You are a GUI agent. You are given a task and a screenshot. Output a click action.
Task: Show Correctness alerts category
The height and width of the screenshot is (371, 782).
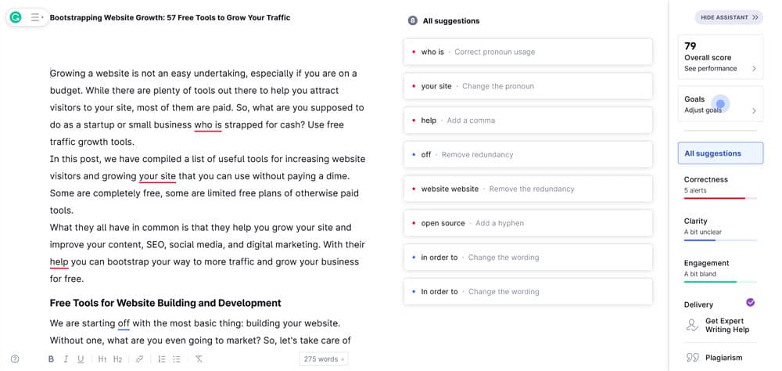[x=720, y=184]
